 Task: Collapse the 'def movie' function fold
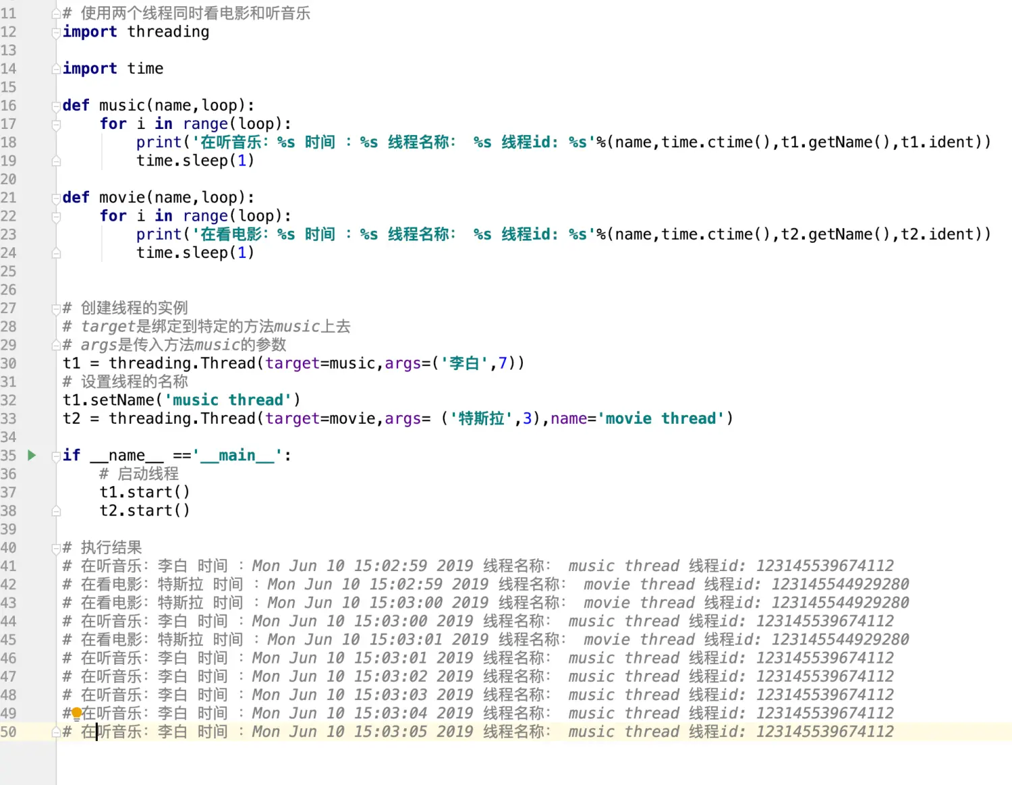(56, 198)
